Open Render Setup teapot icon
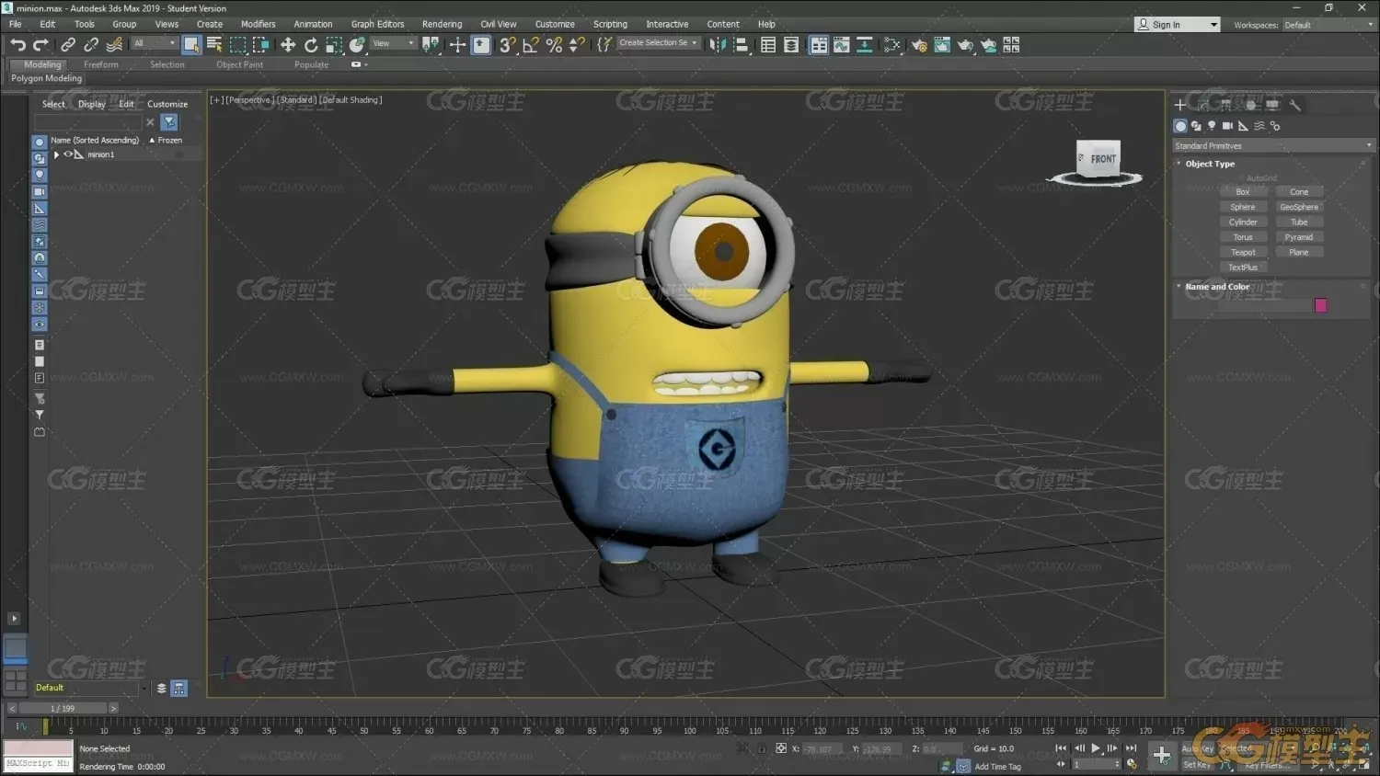 click(919, 45)
